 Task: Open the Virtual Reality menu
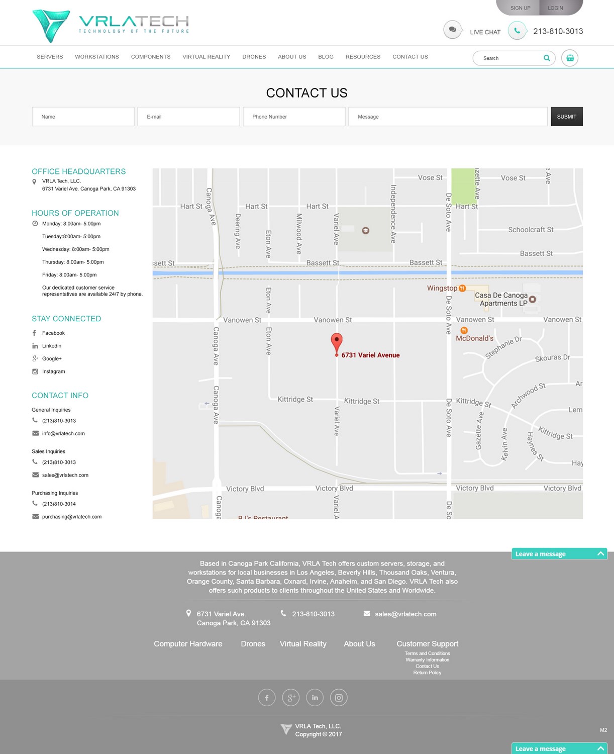[x=207, y=57]
